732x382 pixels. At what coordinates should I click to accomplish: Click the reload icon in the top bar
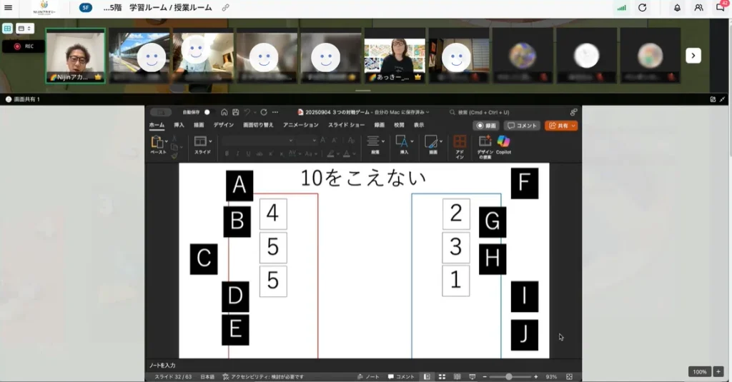(642, 8)
